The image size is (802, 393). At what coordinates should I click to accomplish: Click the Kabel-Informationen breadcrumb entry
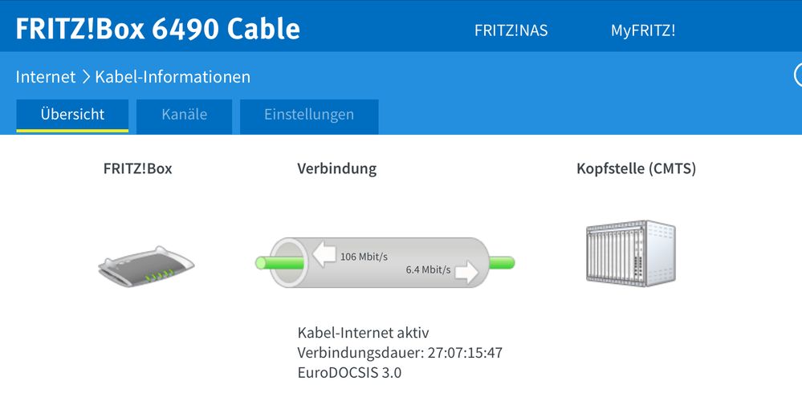(x=173, y=77)
